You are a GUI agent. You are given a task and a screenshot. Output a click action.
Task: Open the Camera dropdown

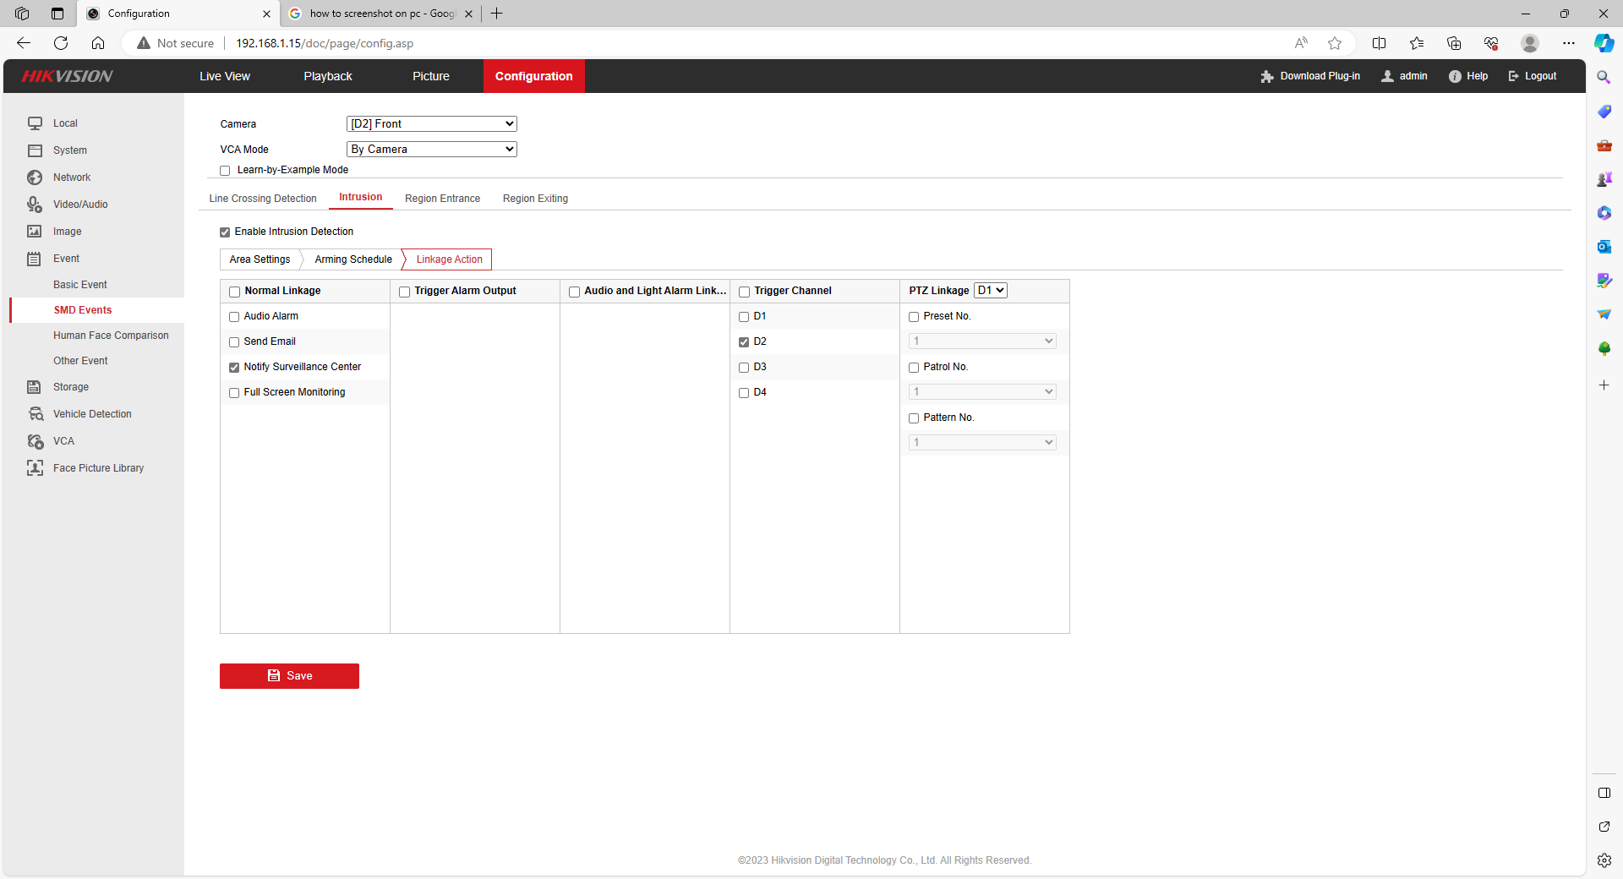click(x=431, y=124)
